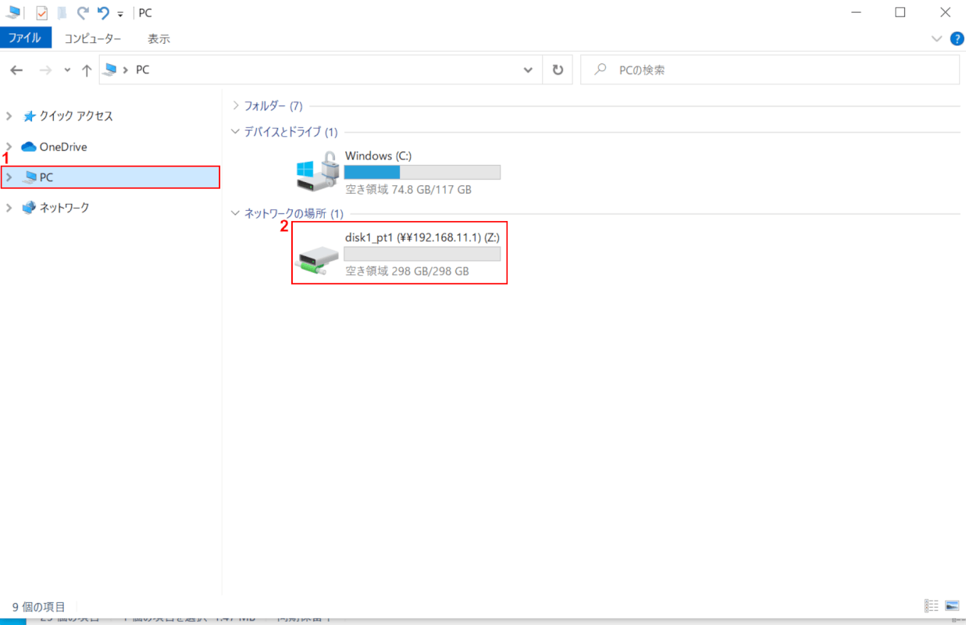Viewport: 966px width, 625px height.
Task: Click the Refresh button beside address bar
Action: click(558, 70)
